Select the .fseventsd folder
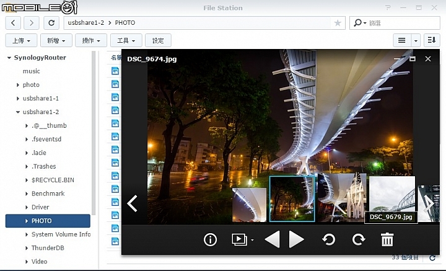Viewport: 446px width, 271px height. point(46,139)
